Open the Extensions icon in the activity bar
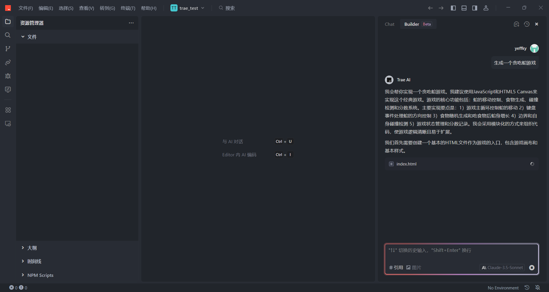549x292 pixels. pos(8,110)
